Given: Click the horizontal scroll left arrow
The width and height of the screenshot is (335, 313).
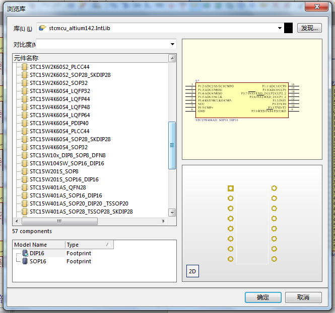Looking at the screenshot, I should pos(17,221).
